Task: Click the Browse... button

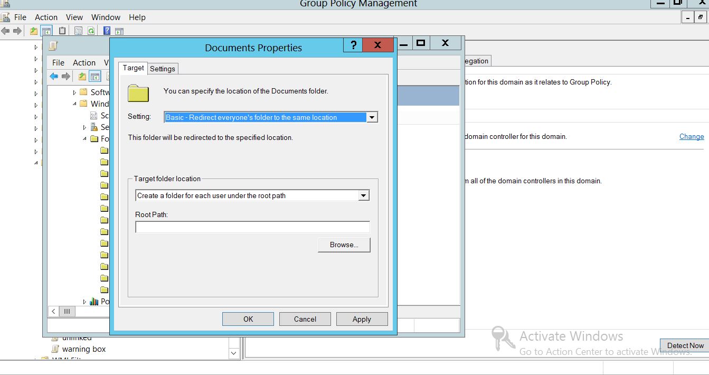Action: (344, 245)
